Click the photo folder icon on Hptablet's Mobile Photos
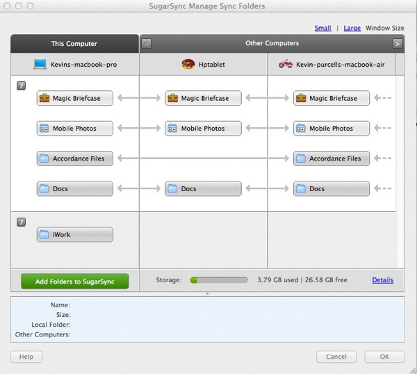The width and height of the screenshot is (417, 374). (x=172, y=129)
